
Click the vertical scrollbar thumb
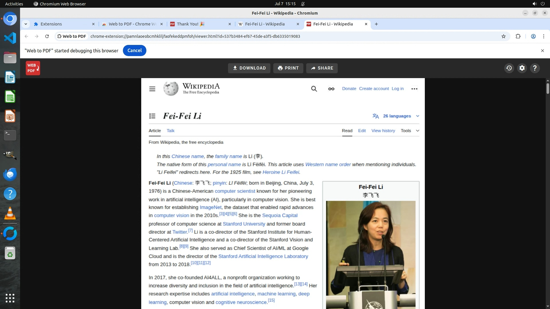pos(548,88)
